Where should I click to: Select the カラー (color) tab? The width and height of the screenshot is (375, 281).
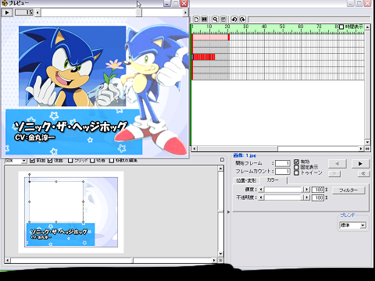pyautogui.click(x=273, y=180)
